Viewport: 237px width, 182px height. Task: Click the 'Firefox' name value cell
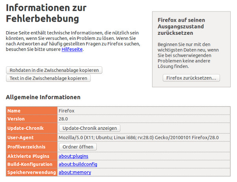point(66,111)
